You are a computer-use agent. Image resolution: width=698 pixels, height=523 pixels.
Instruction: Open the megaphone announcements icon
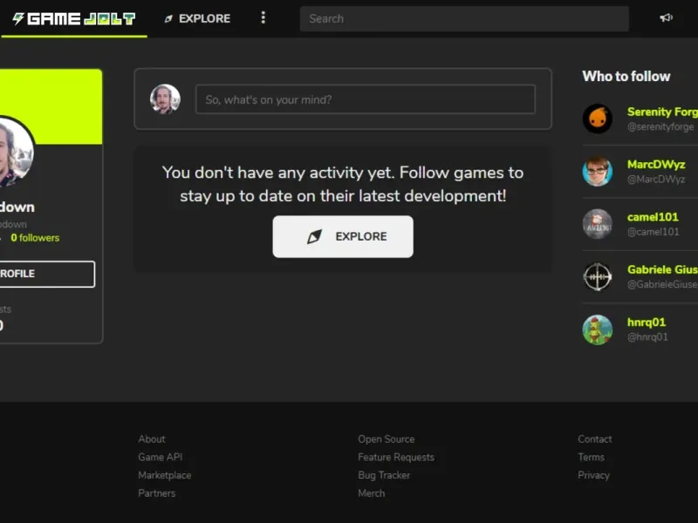(666, 17)
